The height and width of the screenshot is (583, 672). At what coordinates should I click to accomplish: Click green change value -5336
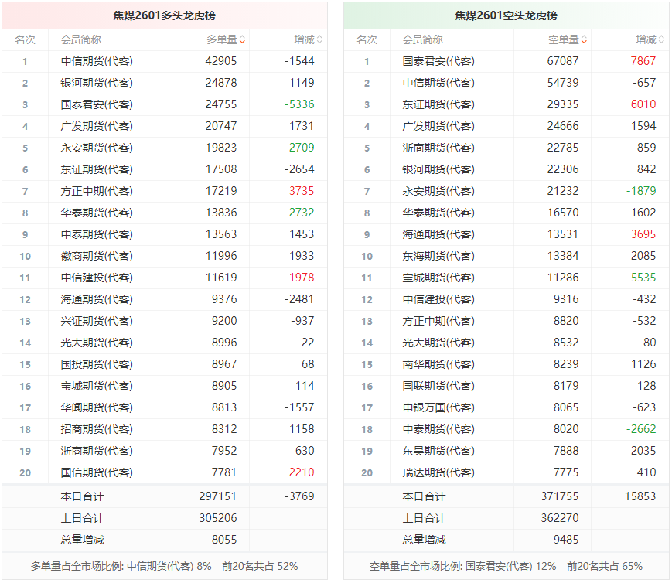[x=299, y=104]
